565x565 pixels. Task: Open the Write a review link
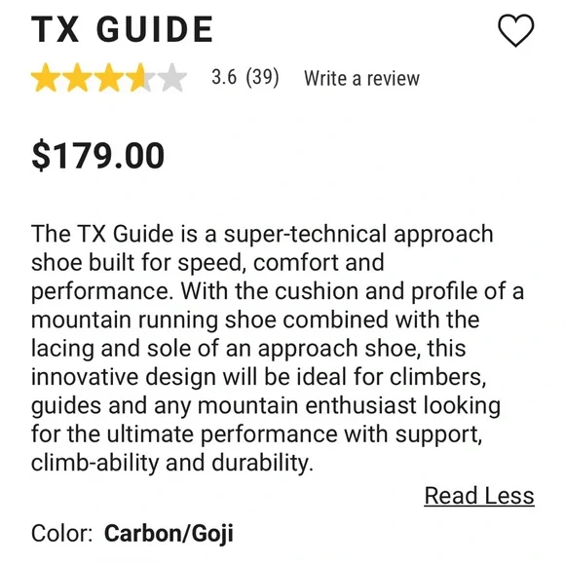[x=361, y=78]
